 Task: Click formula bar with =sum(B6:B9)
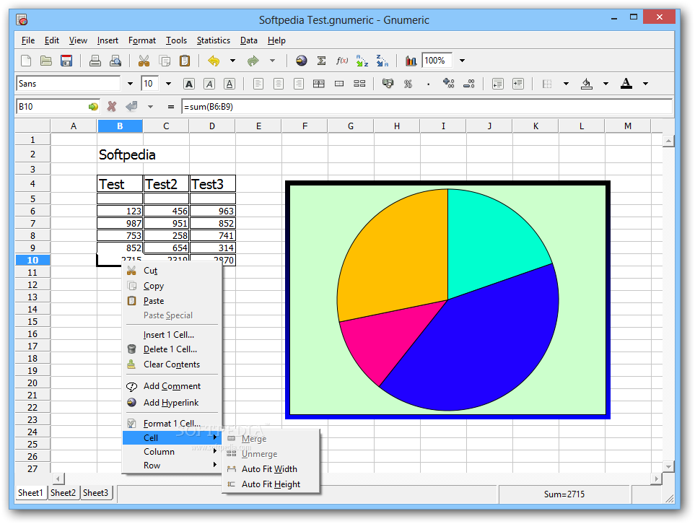tap(427, 106)
